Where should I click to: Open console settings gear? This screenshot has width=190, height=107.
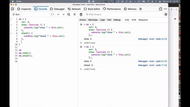pyautogui.click(x=166, y=14)
